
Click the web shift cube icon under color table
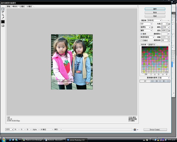155,74
